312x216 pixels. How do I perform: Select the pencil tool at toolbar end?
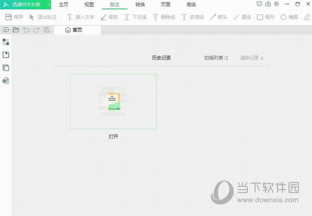click(x=307, y=18)
